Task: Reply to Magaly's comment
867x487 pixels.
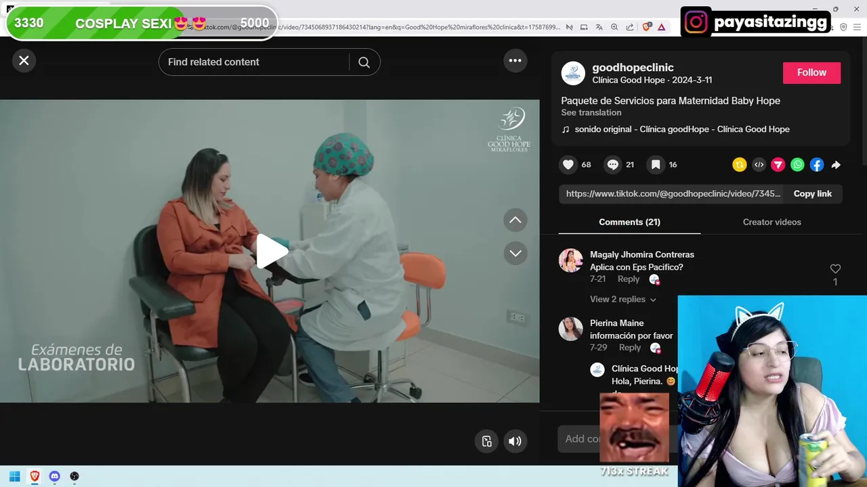Action: click(x=628, y=279)
